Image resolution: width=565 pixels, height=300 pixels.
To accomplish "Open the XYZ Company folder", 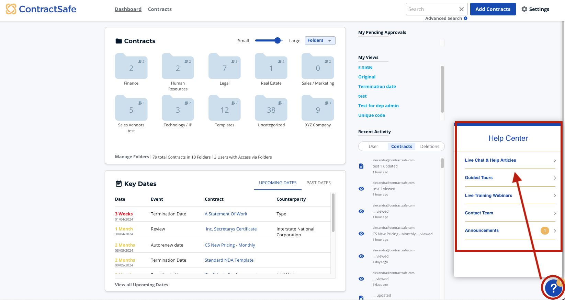I will pos(318,108).
